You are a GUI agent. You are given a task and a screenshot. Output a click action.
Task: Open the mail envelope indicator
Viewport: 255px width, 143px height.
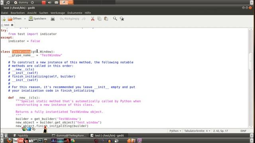[56, 2]
